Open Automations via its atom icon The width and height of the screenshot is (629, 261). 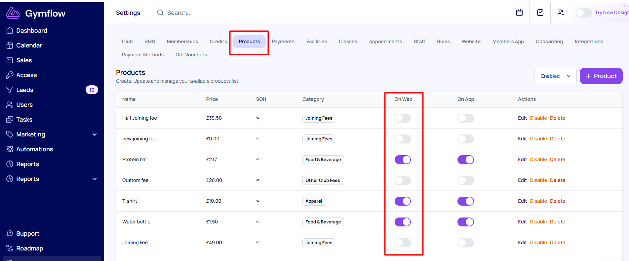point(10,149)
